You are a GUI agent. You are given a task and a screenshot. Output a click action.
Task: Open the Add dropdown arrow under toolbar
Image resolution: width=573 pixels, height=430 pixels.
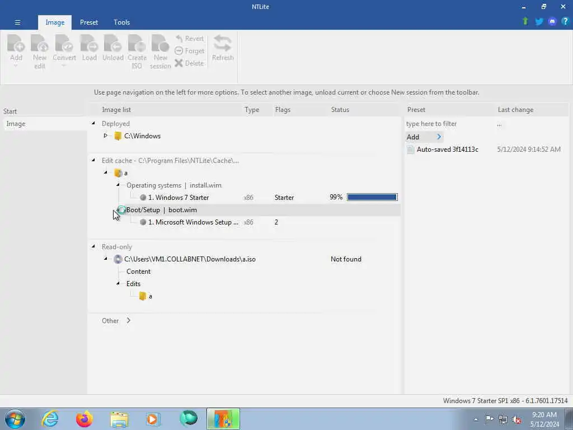16,66
